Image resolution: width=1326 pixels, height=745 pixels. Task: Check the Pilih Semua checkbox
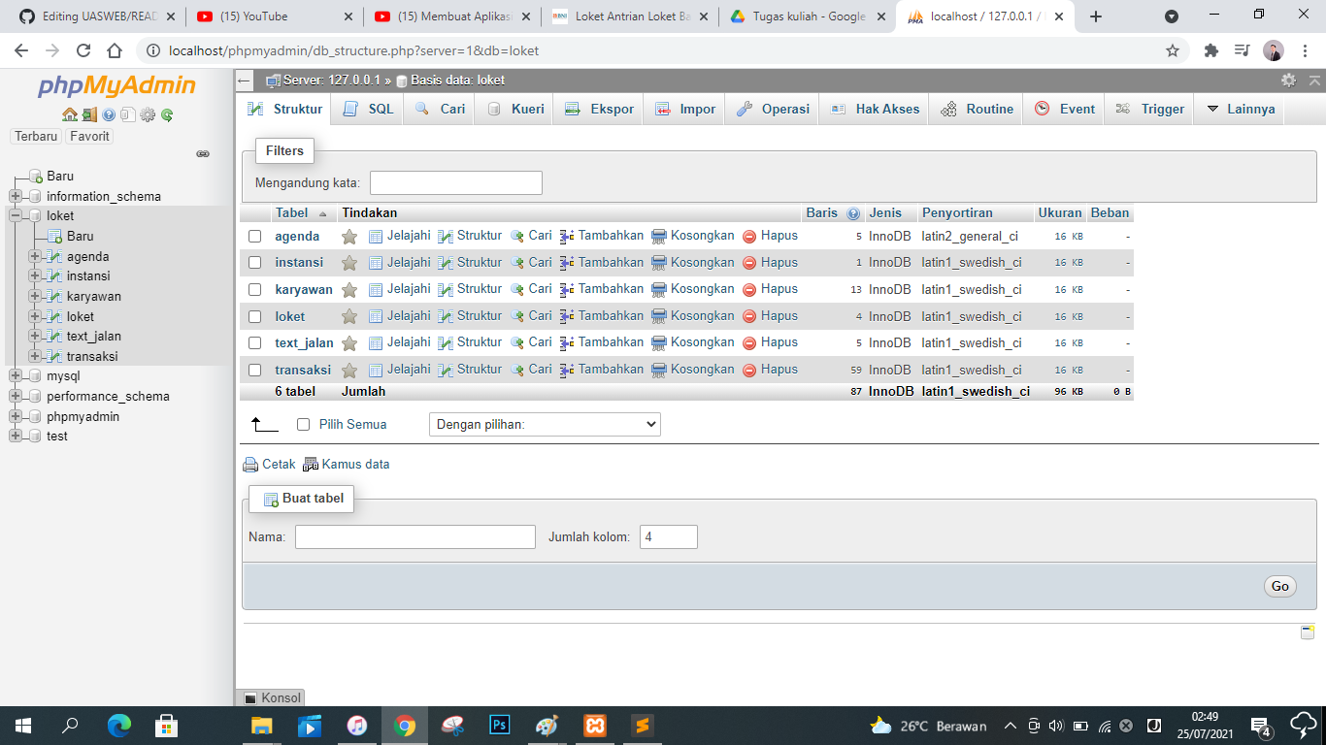[x=305, y=424]
